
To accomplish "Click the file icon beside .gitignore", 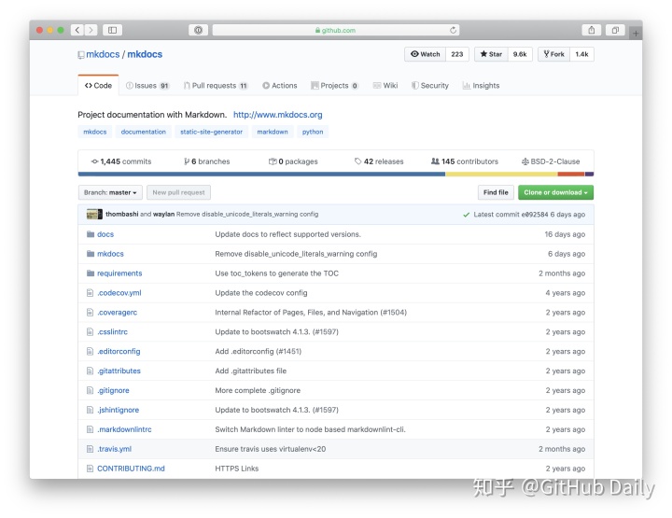I will tap(90, 390).
